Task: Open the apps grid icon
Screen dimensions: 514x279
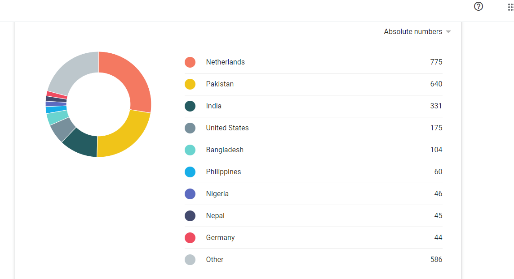Action: (x=511, y=7)
